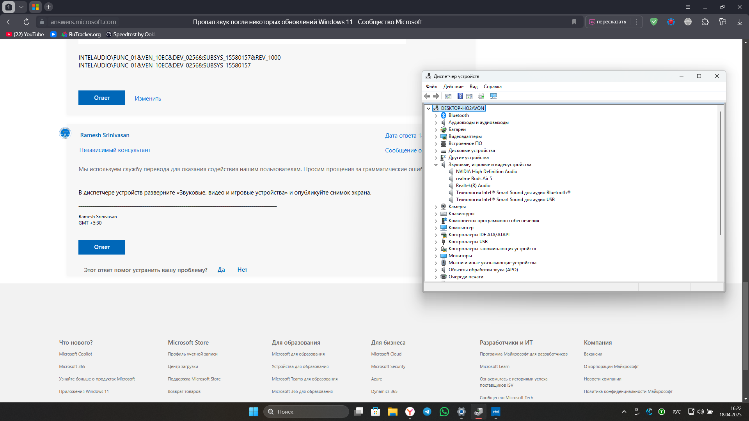Open the clock and date 16:22 panel
The height and width of the screenshot is (421, 749).
731,412
